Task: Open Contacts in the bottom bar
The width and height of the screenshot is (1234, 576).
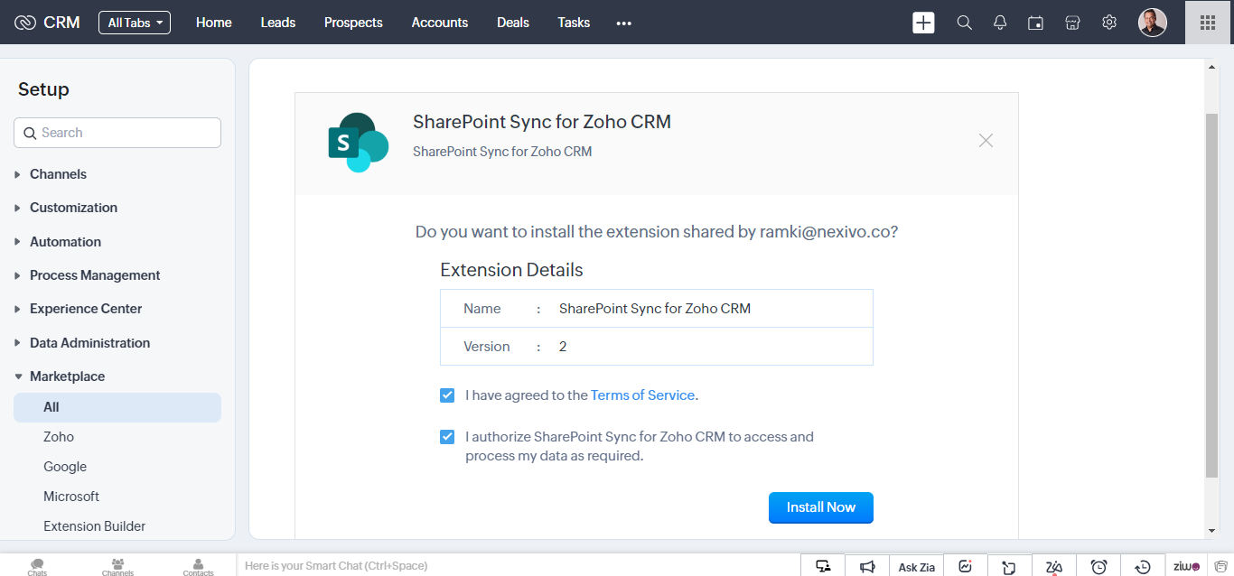Action: 198,567
